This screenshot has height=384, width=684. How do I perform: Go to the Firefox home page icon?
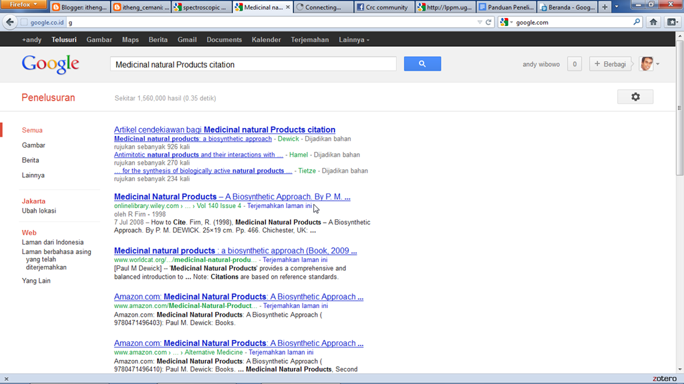coord(653,22)
